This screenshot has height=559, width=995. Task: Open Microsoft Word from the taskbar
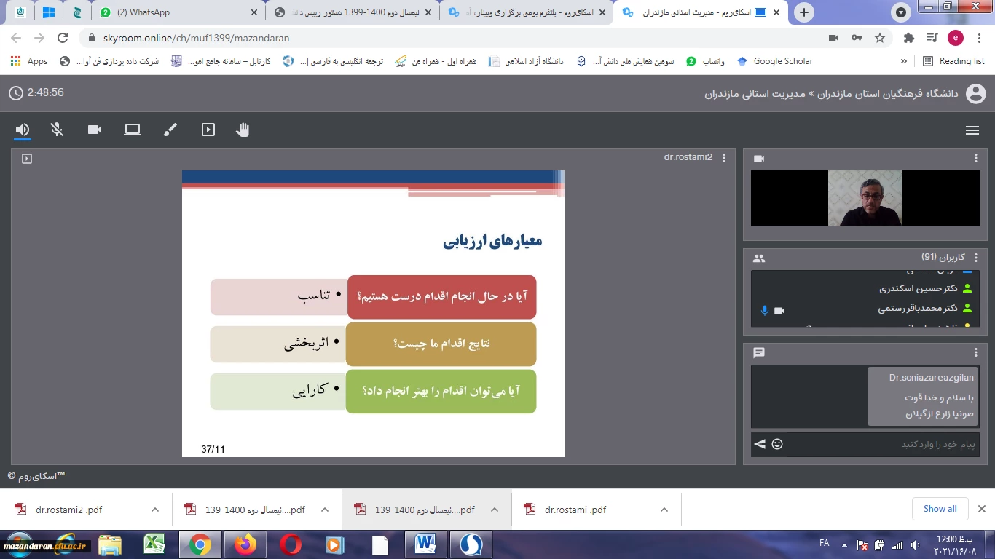tap(425, 544)
